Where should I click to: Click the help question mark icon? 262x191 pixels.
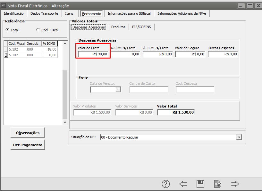[165, 184]
